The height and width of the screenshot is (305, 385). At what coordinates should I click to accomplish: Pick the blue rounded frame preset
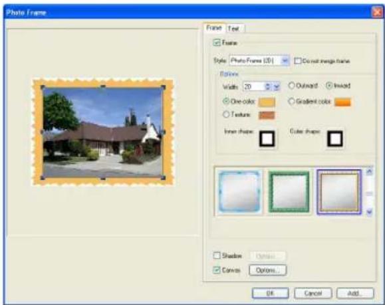(x=239, y=191)
